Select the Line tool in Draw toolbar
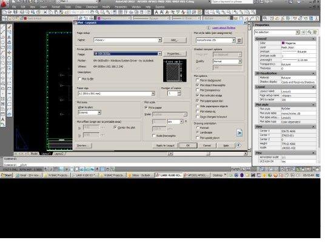 coord(3,27)
